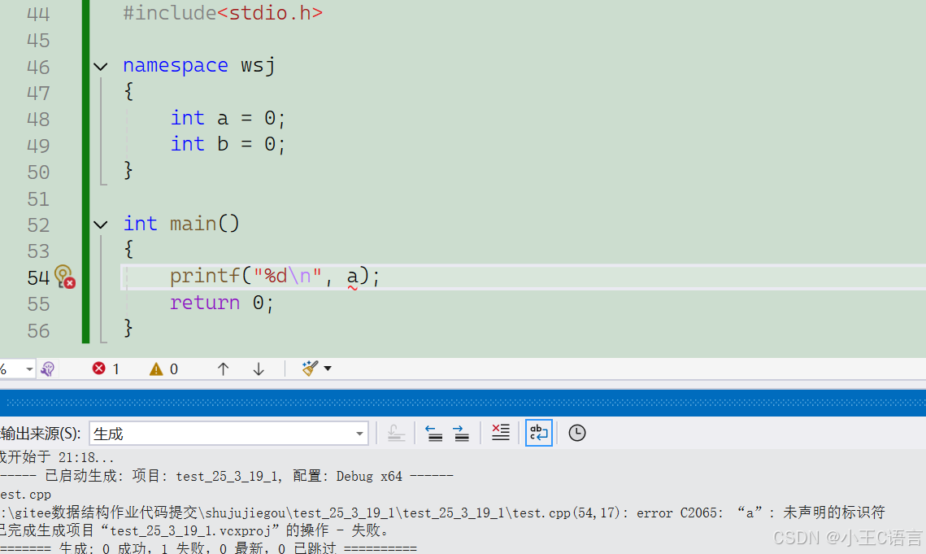The image size is (926, 554).
Task: Open the output source combo box
Action: pyautogui.click(x=228, y=434)
